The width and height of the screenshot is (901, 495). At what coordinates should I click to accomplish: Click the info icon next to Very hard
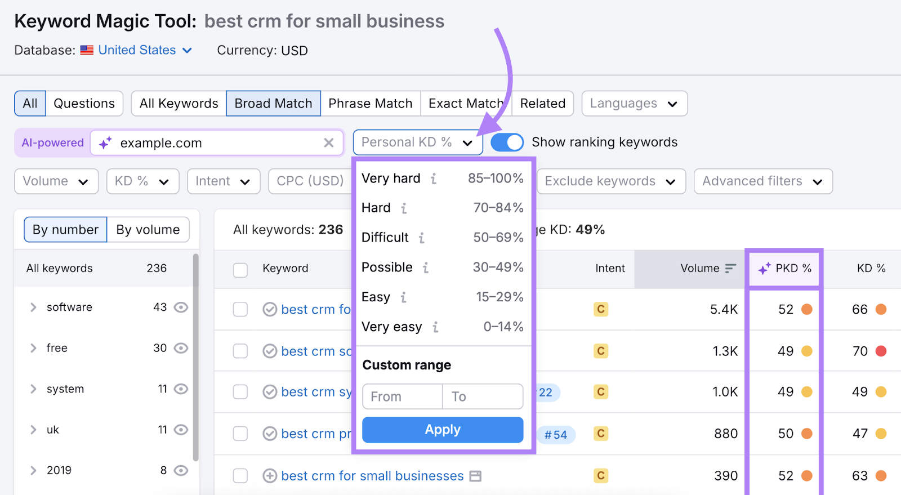click(x=434, y=179)
